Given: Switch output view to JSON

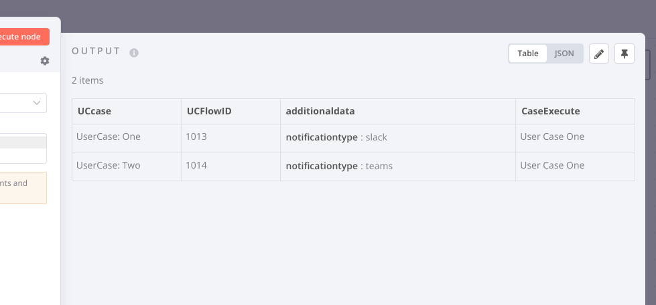Looking at the screenshot, I should [564, 54].
